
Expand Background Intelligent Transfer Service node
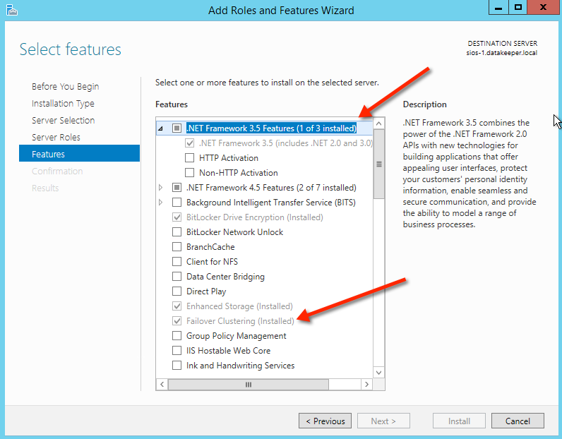tap(161, 203)
